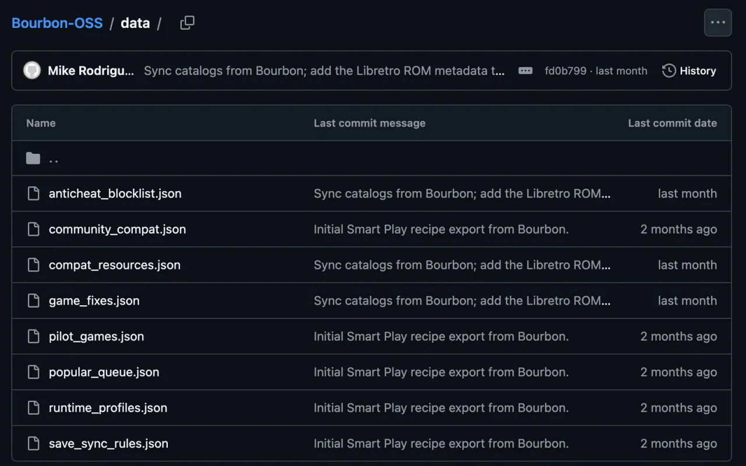Image resolution: width=746 pixels, height=466 pixels.
Task: Click the 'Last commit message' column header
Action: [x=370, y=123]
